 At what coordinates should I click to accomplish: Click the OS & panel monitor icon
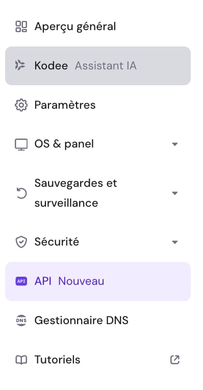(x=21, y=144)
